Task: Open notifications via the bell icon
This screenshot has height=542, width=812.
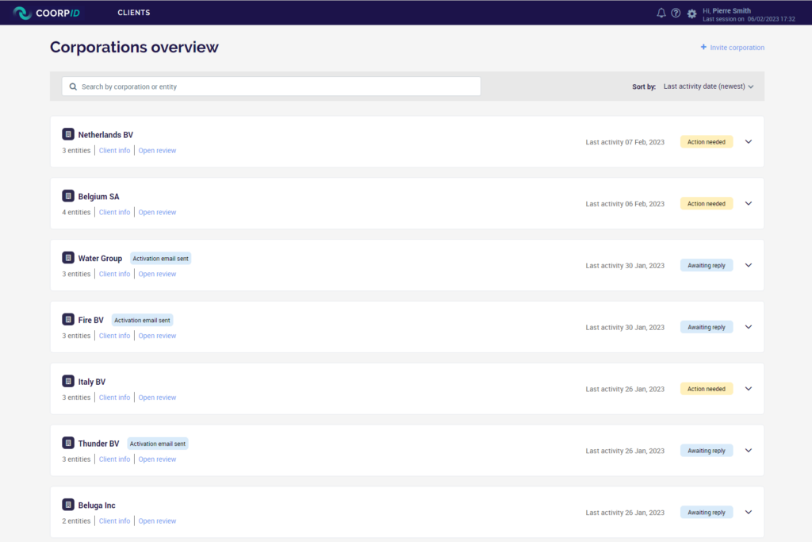Action: (x=661, y=13)
